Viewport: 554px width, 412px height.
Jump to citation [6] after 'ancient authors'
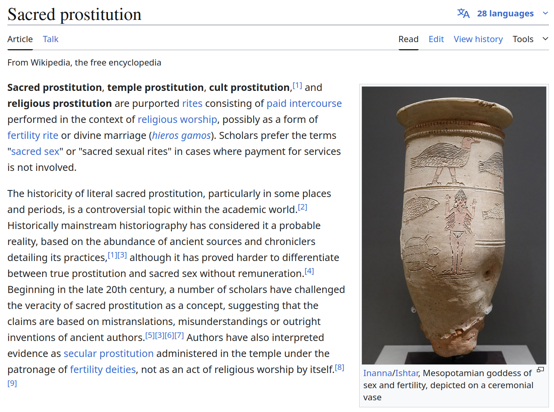point(169,335)
